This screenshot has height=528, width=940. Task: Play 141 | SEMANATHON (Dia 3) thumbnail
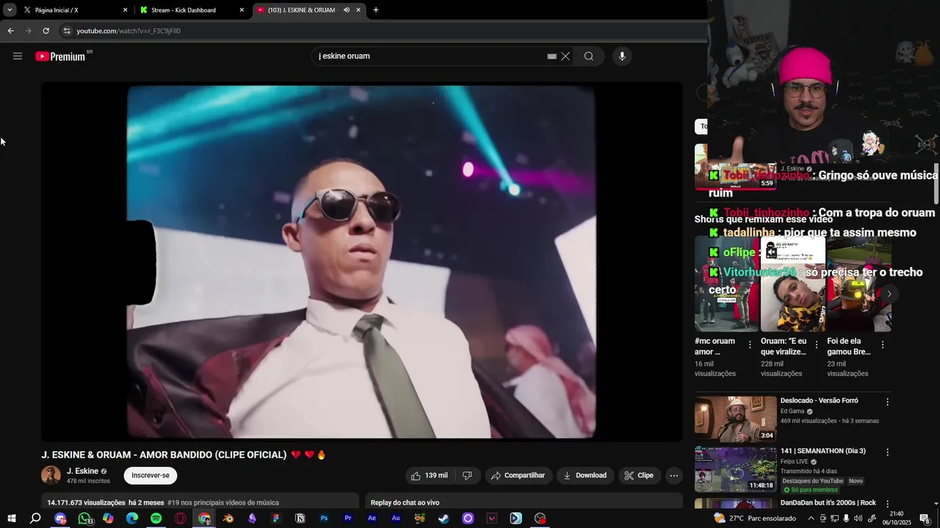[735, 469]
